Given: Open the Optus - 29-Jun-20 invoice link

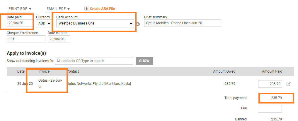Looking at the screenshot, I should [x=47, y=84].
